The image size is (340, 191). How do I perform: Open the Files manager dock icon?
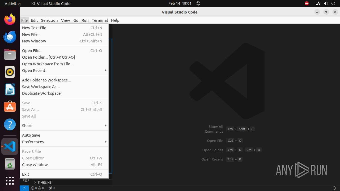click(x=10, y=54)
